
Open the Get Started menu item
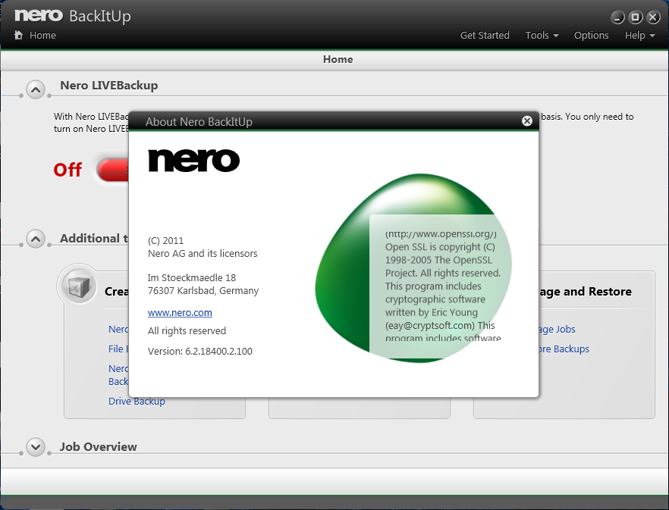coord(485,36)
